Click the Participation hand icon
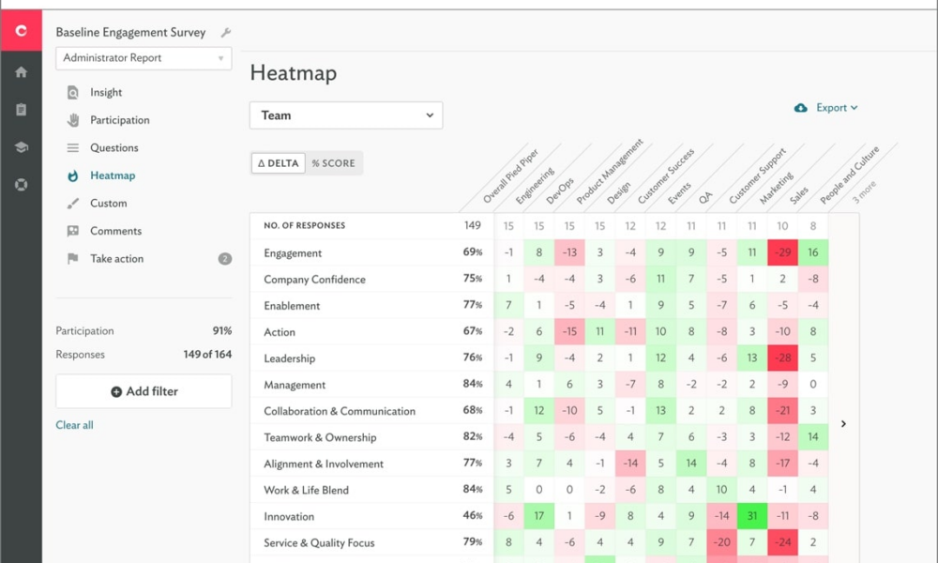Viewport: 938px width, 563px height. point(73,120)
